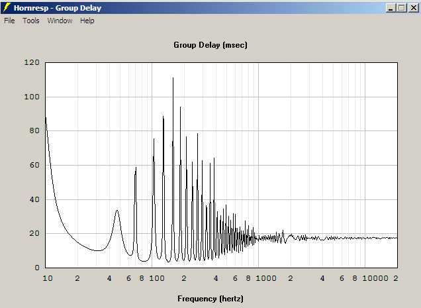The width and height of the screenshot is (421, 308).
Task: Click the 120 value on the vertical axis
Action: tap(32, 62)
